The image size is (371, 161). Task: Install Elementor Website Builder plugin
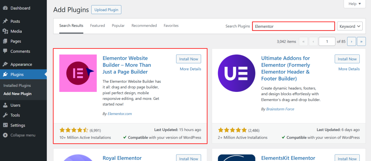point(188,59)
